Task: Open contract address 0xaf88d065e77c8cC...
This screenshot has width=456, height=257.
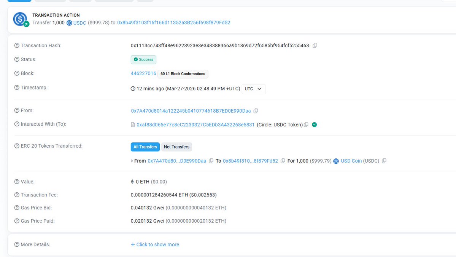Action: pyautogui.click(x=195, y=125)
